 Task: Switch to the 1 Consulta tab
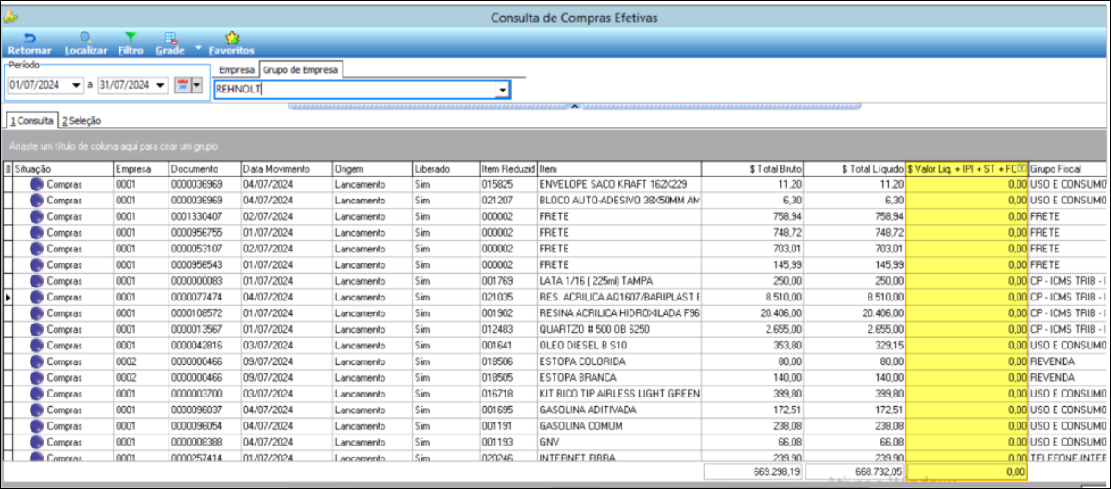[x=31, y=120]
